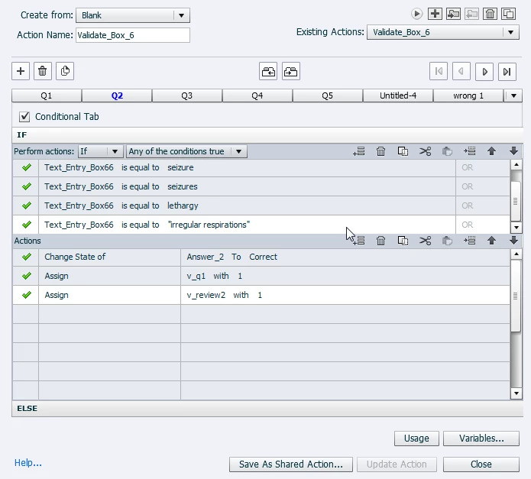Toggle the check on the Change State of action

tap(27, 257)
